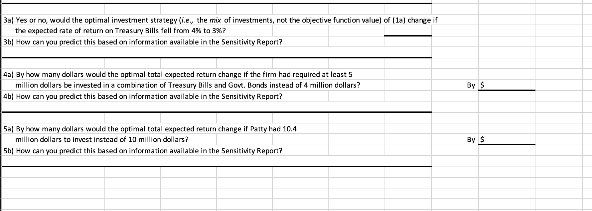Select the 3b Sensitivity Report question cell
This screenshot has height=211, width=592.
tap(143, 42)
